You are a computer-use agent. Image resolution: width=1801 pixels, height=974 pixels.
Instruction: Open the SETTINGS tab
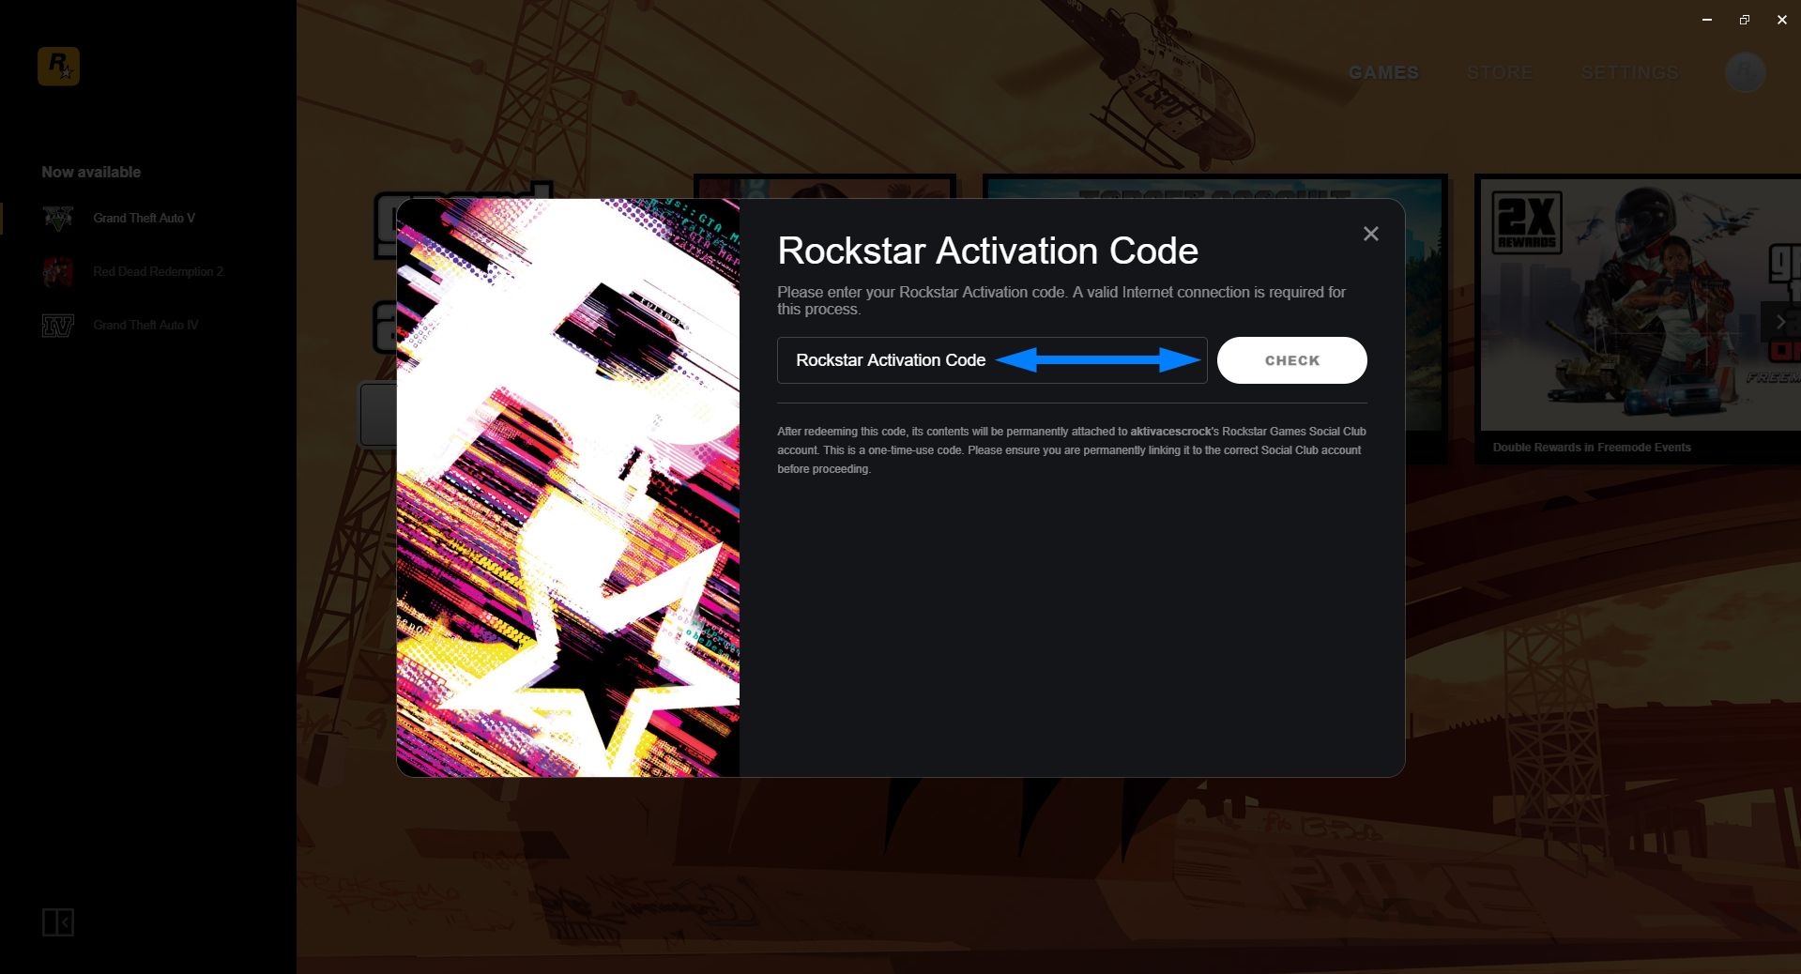tap(1630, 72)
